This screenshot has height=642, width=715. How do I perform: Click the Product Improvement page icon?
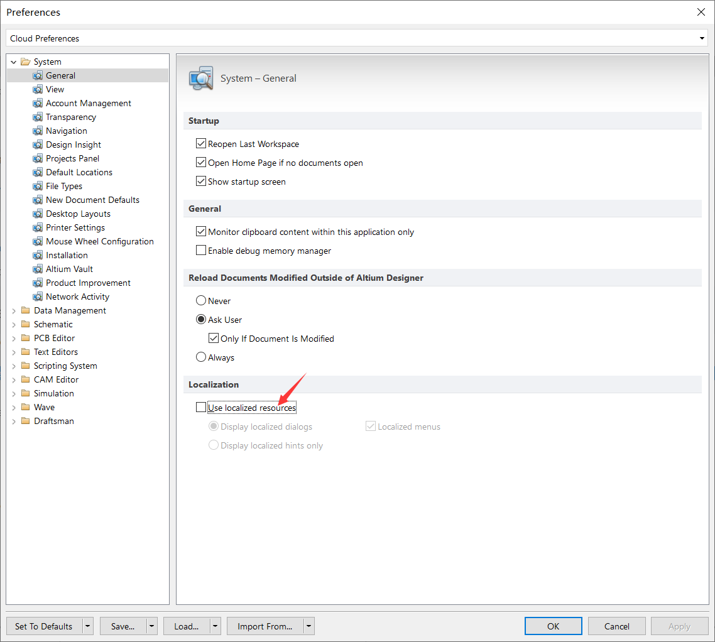(38, 283)
